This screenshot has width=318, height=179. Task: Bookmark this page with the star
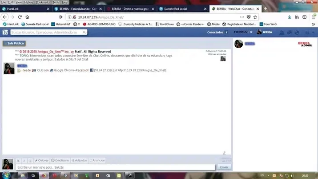pos(255,17)
